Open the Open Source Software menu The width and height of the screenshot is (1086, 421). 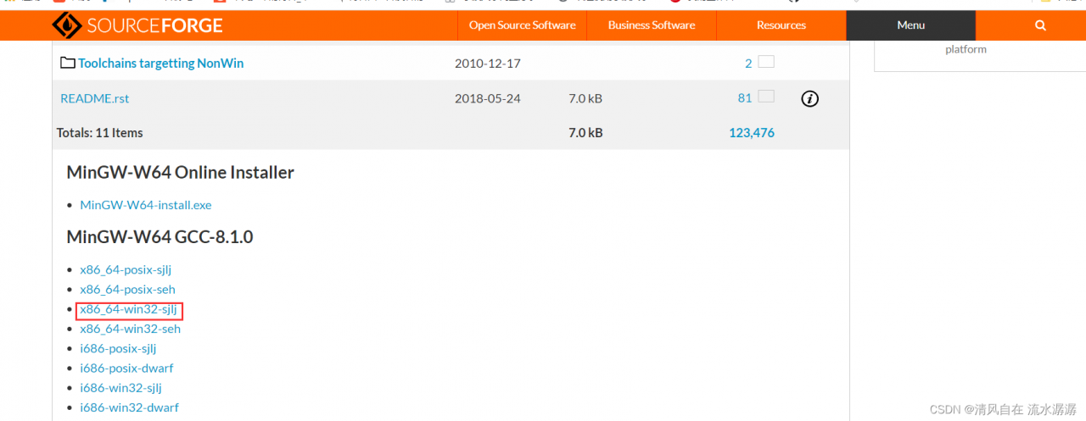pos(522,25)
